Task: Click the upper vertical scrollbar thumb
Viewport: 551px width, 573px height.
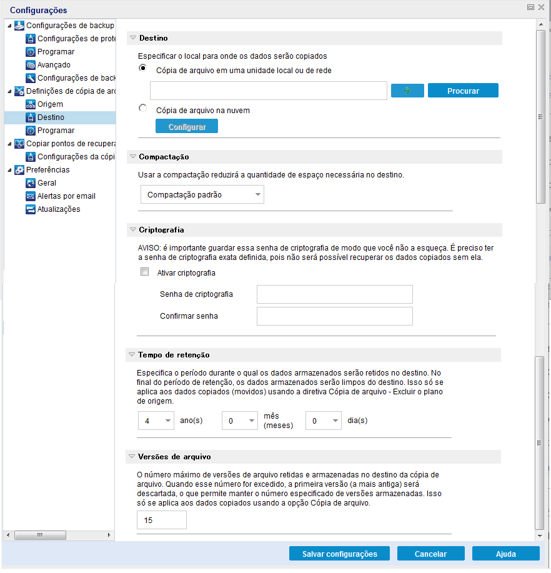Action: 540,117
